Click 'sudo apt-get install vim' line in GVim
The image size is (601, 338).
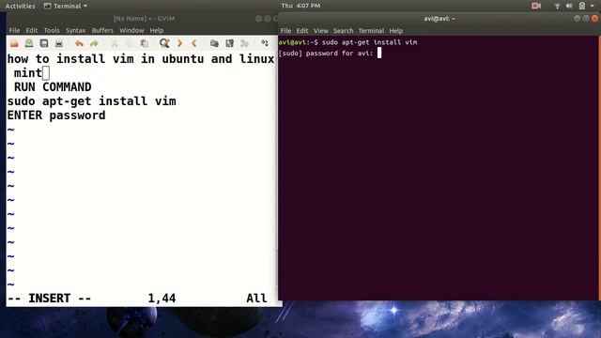pos(92,101)
